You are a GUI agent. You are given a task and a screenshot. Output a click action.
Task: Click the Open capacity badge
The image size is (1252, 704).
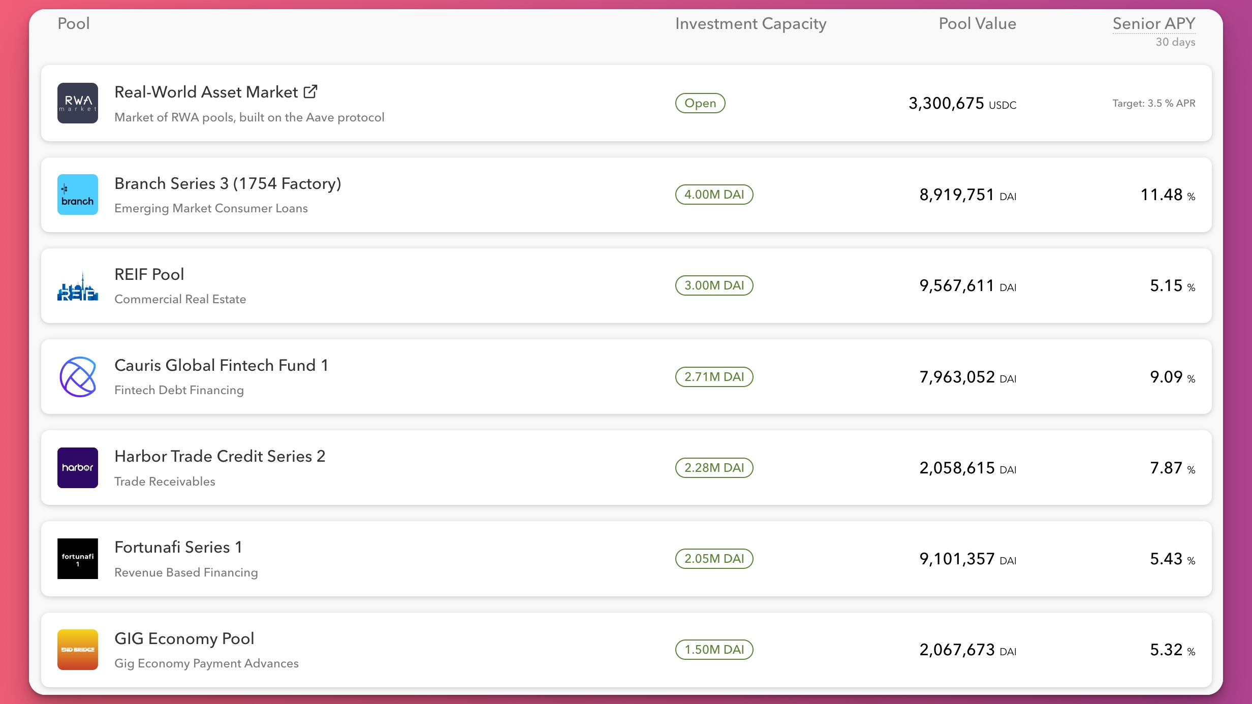click(x=700, y=103)
